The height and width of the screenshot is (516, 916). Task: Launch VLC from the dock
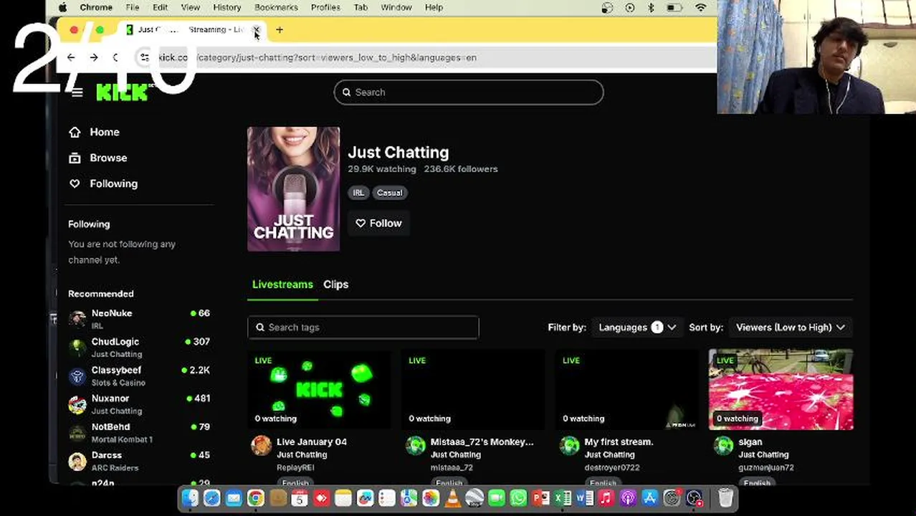coord(452,498)
